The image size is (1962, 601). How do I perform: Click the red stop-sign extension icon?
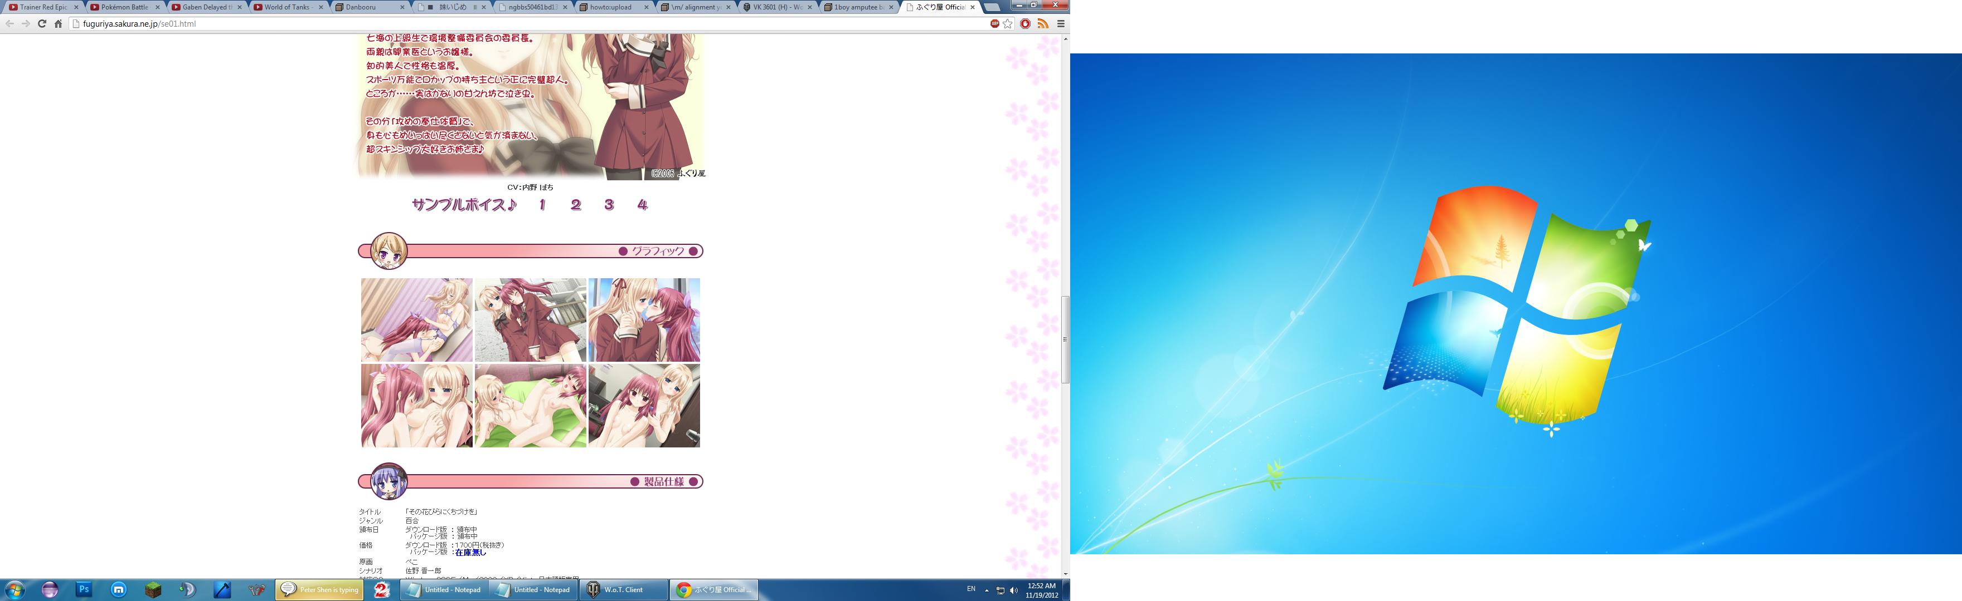coord(1025,23)
